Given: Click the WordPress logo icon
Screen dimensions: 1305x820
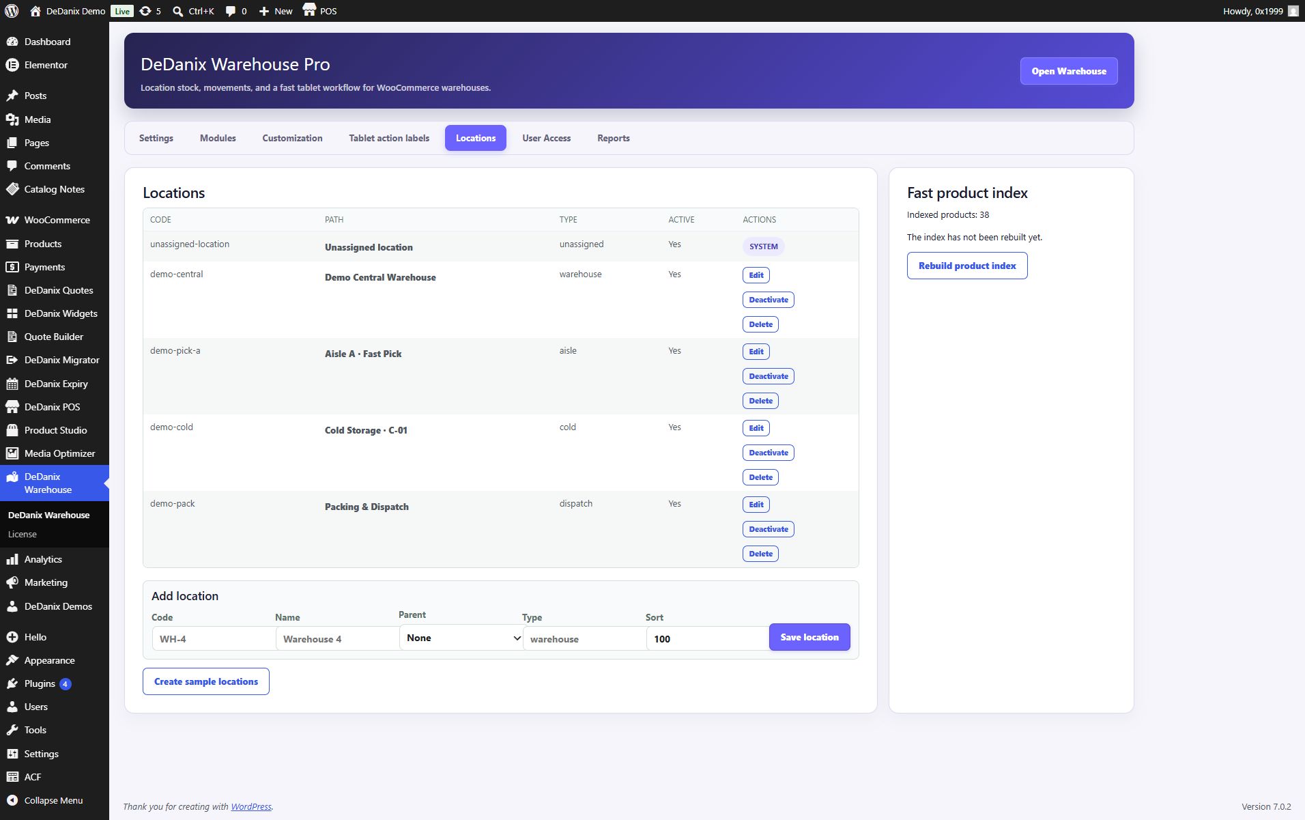Looking at the screenshot, I should [x=12, y=11].
